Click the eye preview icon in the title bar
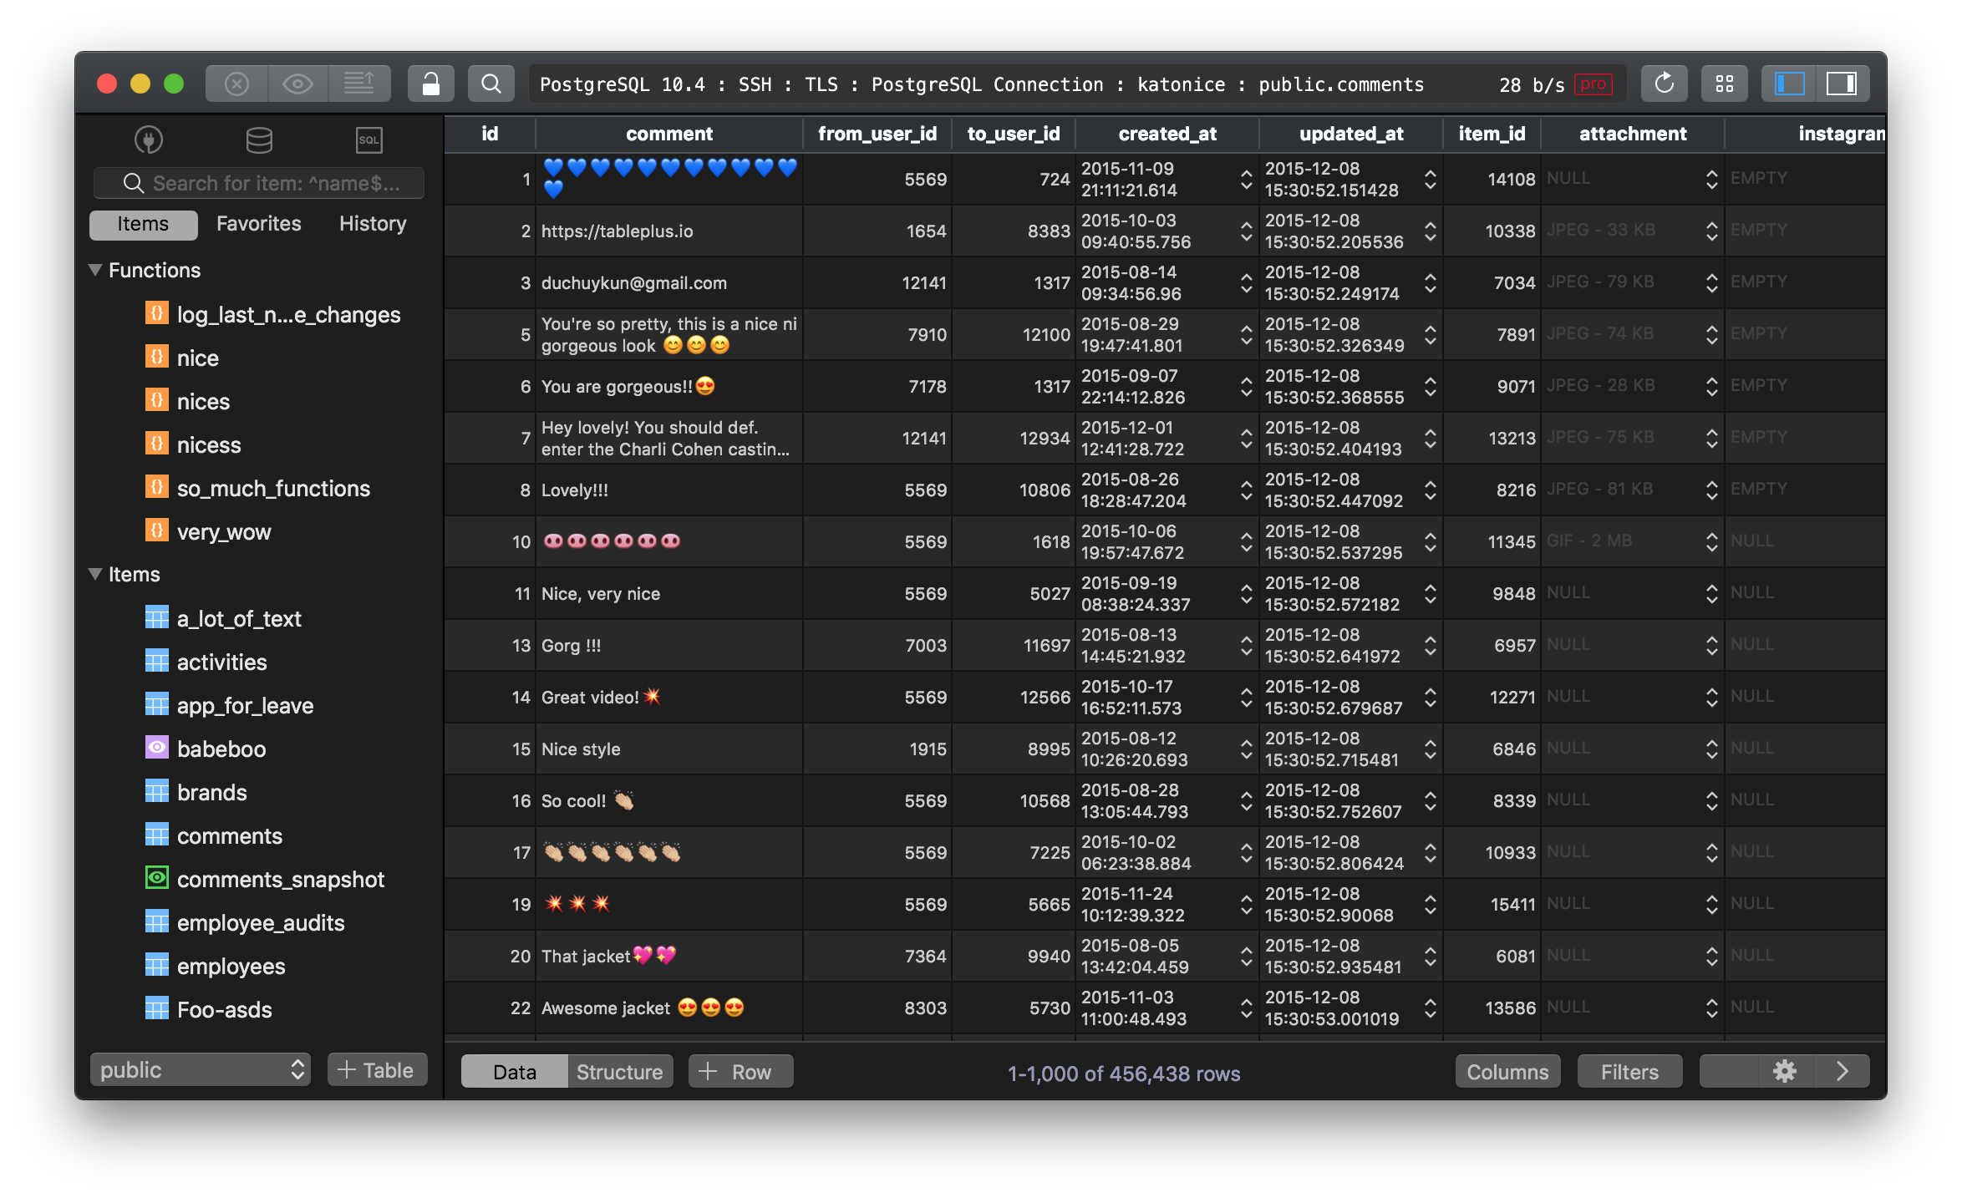The width and height of the screenshot is (1962, 1198). pyautogui.click(x=298, y=84)
